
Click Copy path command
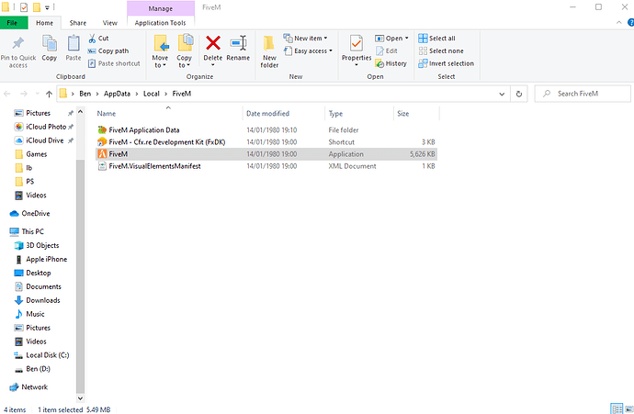click(x=108, y=50)
